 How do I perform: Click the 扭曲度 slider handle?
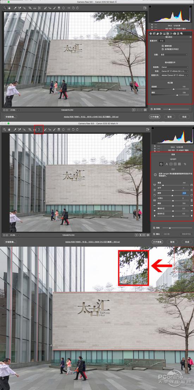click(174, 89)
